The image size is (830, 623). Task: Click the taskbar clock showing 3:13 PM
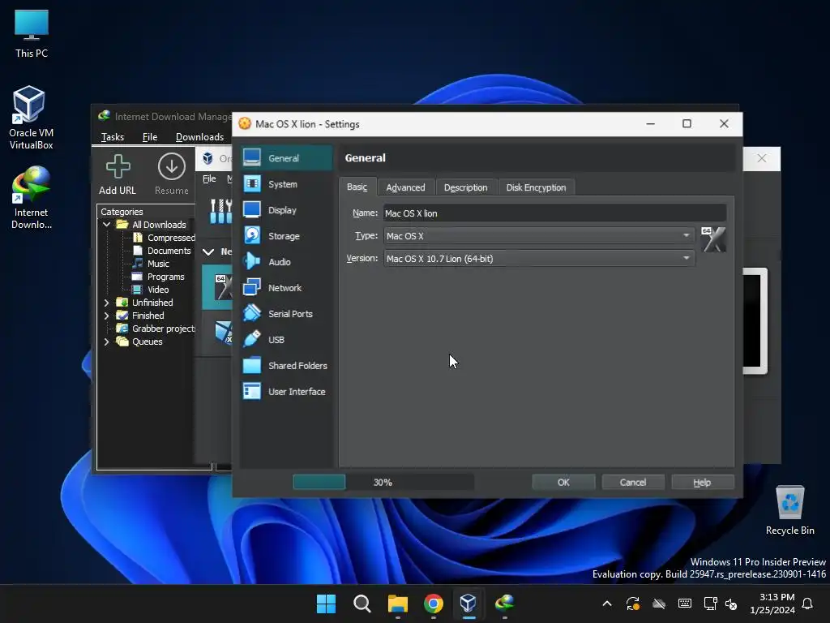772,604
